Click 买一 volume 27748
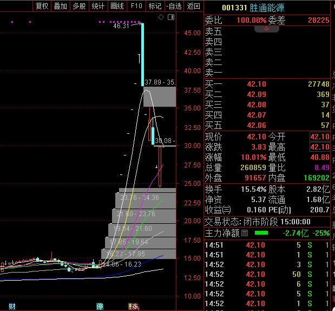 tap(319, 84)
